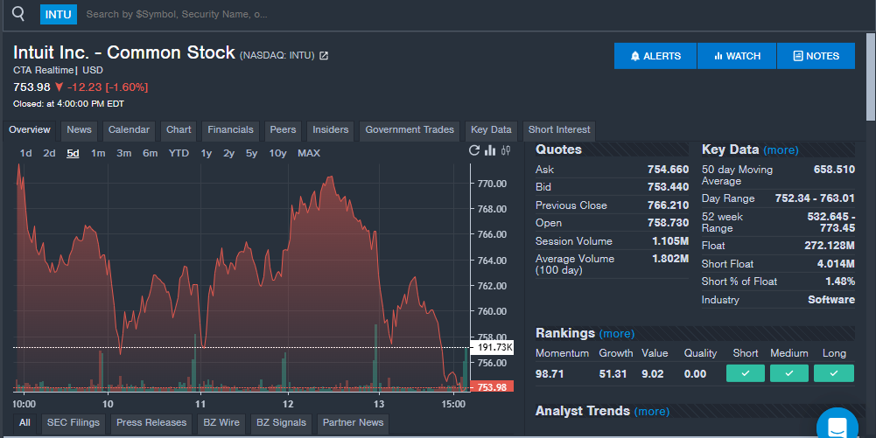Image resolution: width=876 pixels, height=438 pixels.
Task: Filter news by BZ Wire
Action: click(x=221, y=423)
